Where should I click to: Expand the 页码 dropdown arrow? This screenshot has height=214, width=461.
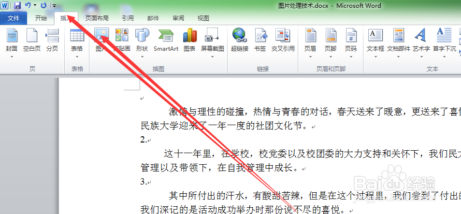click(351, 57)
